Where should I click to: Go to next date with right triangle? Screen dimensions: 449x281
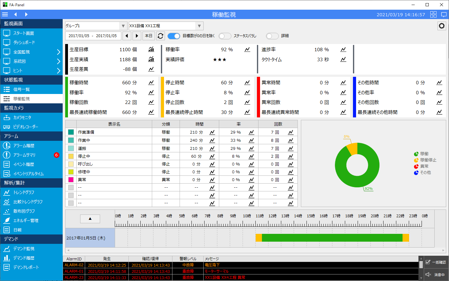(137, 36)
